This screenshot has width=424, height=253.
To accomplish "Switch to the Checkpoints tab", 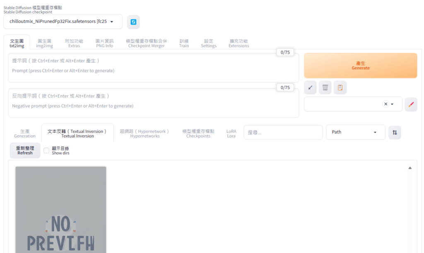I will click(x=198, y=132).
